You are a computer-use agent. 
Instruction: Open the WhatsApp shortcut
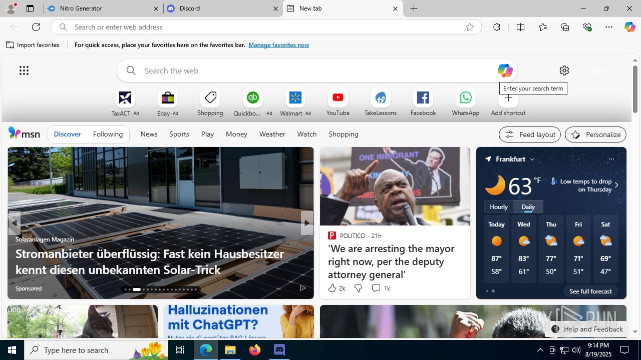[466, 102]
